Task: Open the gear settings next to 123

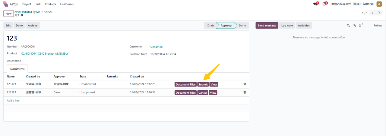Action: 22,15
